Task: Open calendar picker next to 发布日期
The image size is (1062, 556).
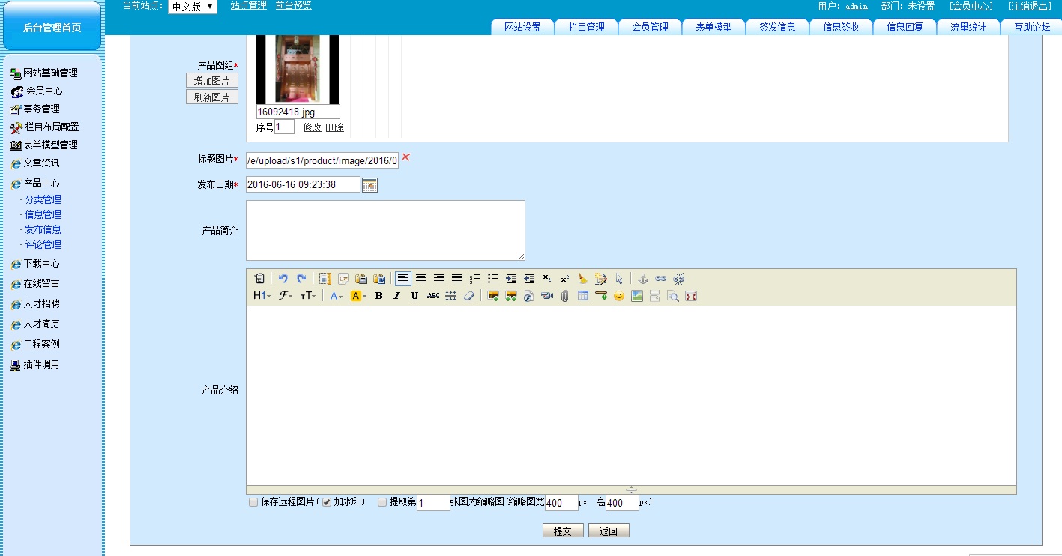Action: [x=369, y=184]
